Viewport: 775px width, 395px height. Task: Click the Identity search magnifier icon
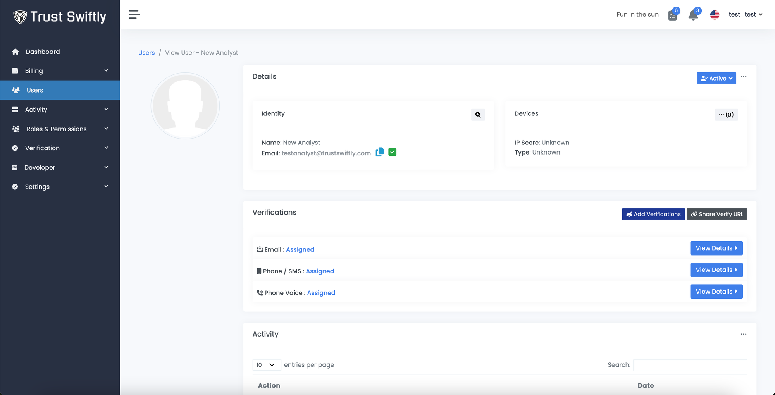click(478, 115)
